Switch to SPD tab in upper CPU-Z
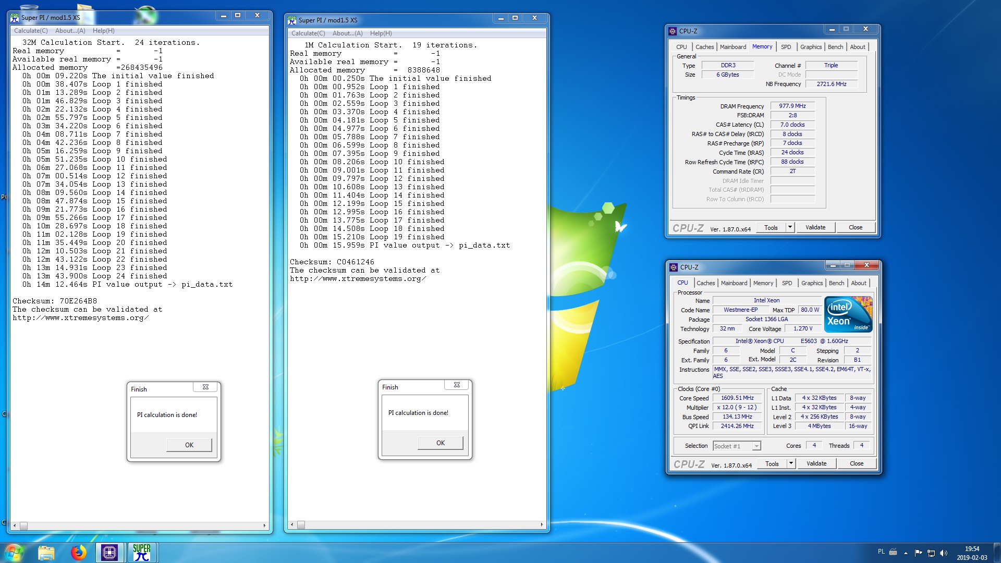This screenshot has width=1001, height=563. 786,47
